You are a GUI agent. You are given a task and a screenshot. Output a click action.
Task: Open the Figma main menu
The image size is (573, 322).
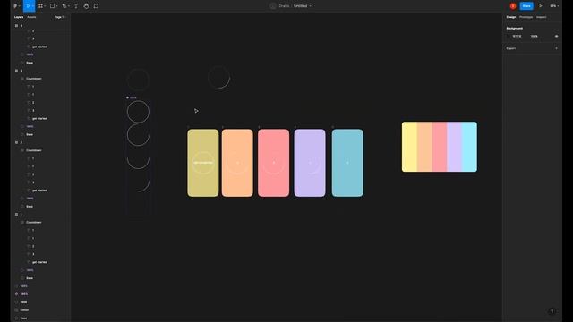click(16, 6)
